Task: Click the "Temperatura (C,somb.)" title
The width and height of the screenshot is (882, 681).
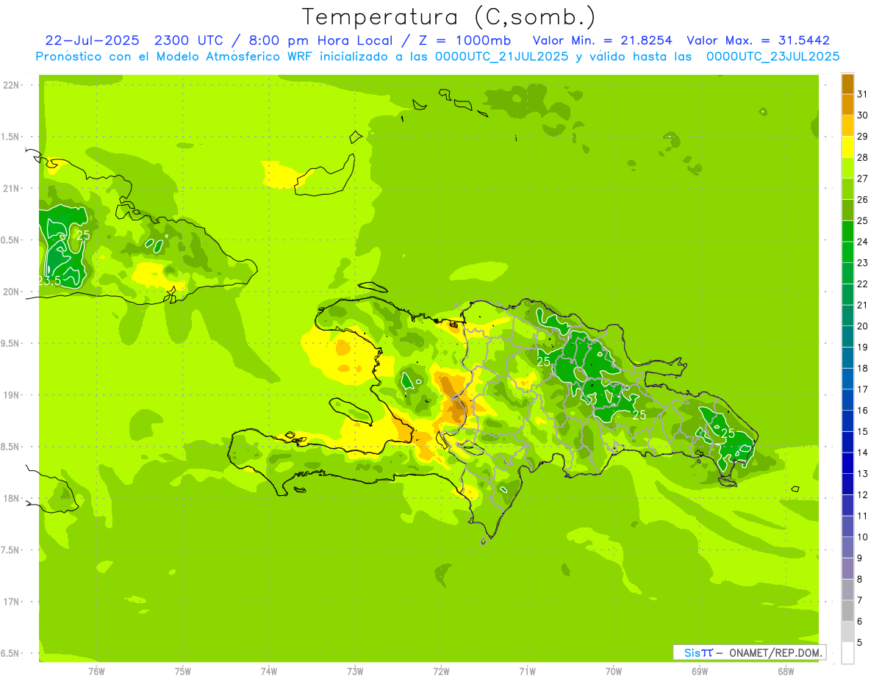Action: pos(449,16)
